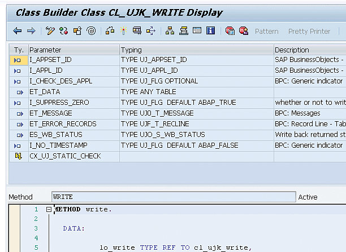The image size is (346, 252).
Task: Click TYPE UJ_FLG DEFAULT ABAP_FALSE cell
Action: click(x=197, y=145)
